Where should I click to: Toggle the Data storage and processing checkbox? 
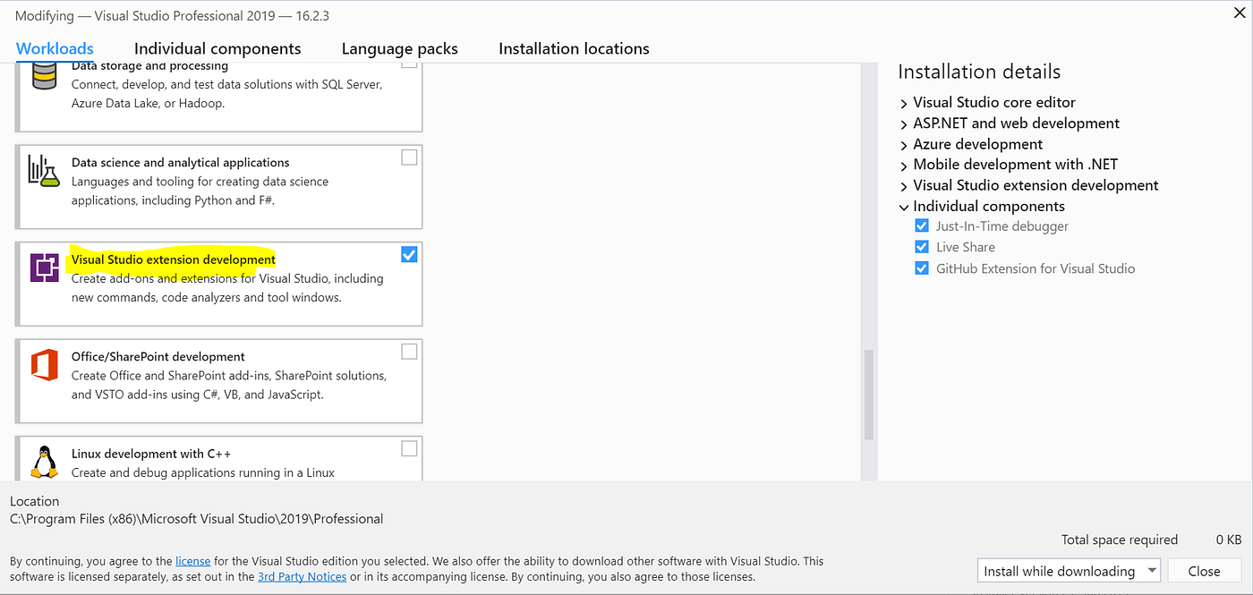click(409, 64)
